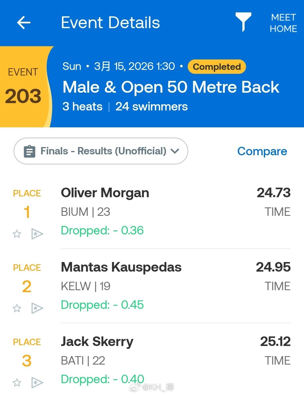Tap the Event Details header title
Screen dimensions: 304x395
110,23
